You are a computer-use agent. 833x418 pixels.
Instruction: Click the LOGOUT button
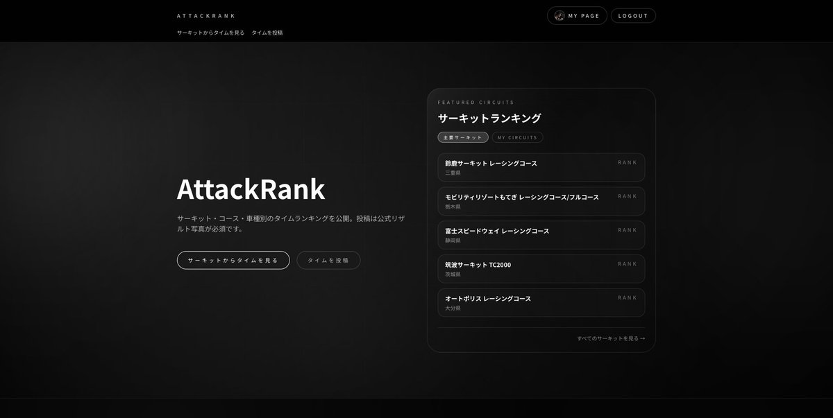[x=633, y=16]
